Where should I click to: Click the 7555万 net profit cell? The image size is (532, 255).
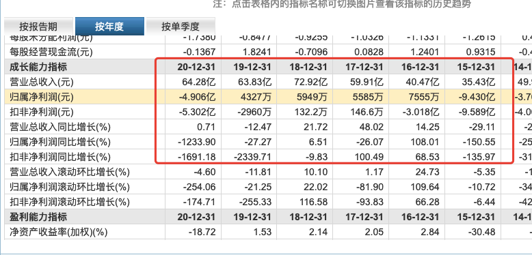(425, 97)
